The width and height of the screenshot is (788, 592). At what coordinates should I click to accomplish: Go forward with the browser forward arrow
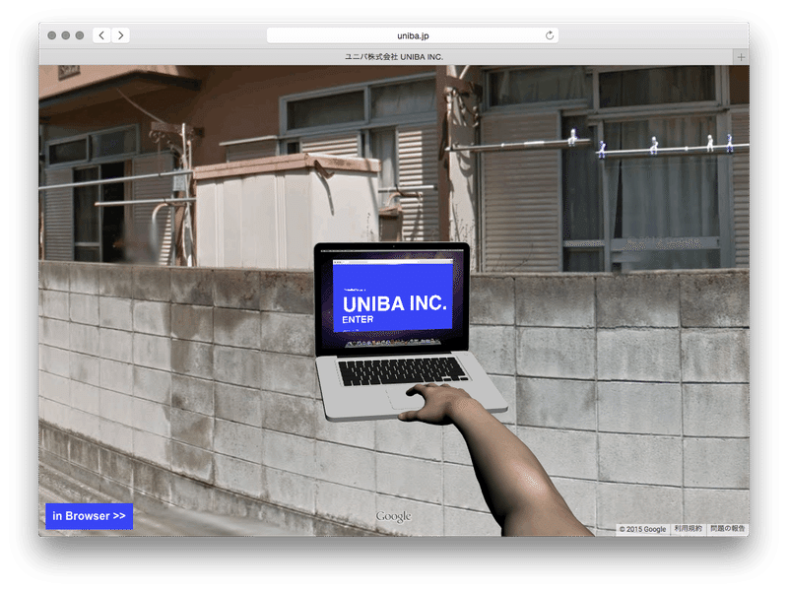click(120, 35)
